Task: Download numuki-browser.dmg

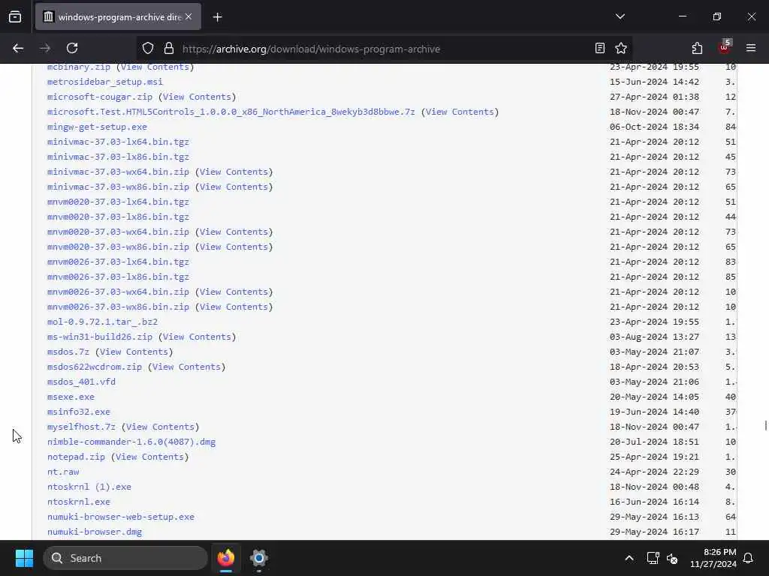Action: tap(95, 532)
